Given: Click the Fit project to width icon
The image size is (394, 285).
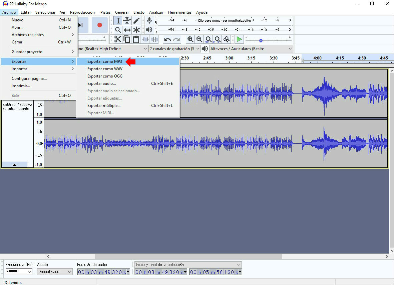Looking at the screenshot, I should pos(217,39).
